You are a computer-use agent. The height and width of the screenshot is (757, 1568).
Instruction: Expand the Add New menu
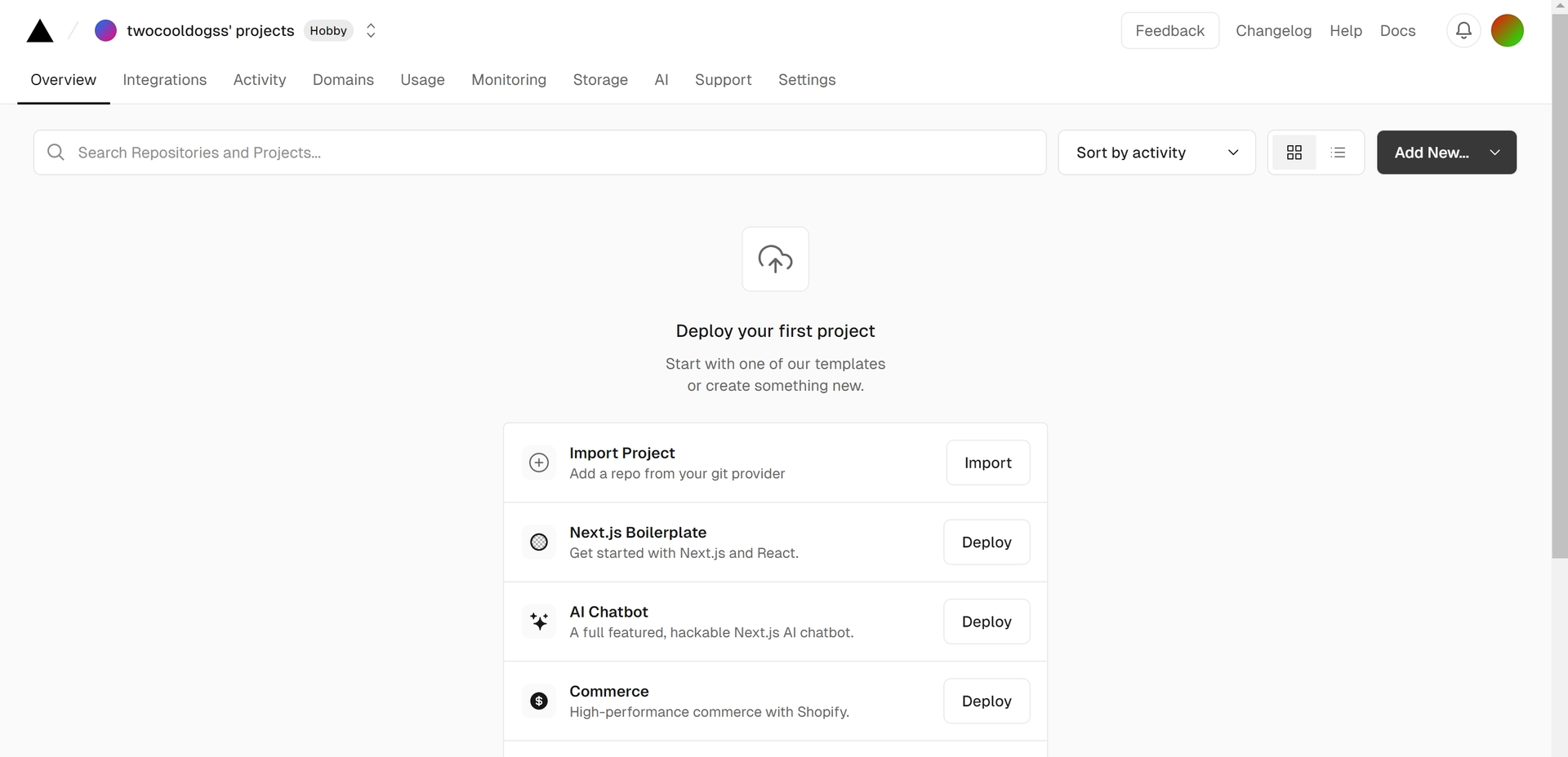[1446, 153]
